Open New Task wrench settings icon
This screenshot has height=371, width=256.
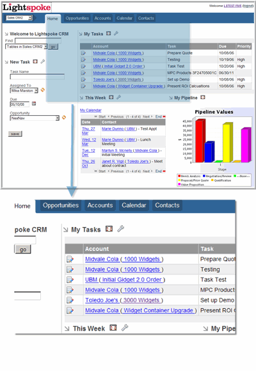tap(43, 61)
